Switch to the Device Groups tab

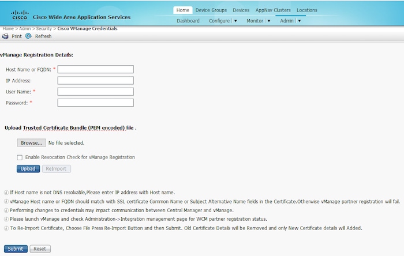211,10
